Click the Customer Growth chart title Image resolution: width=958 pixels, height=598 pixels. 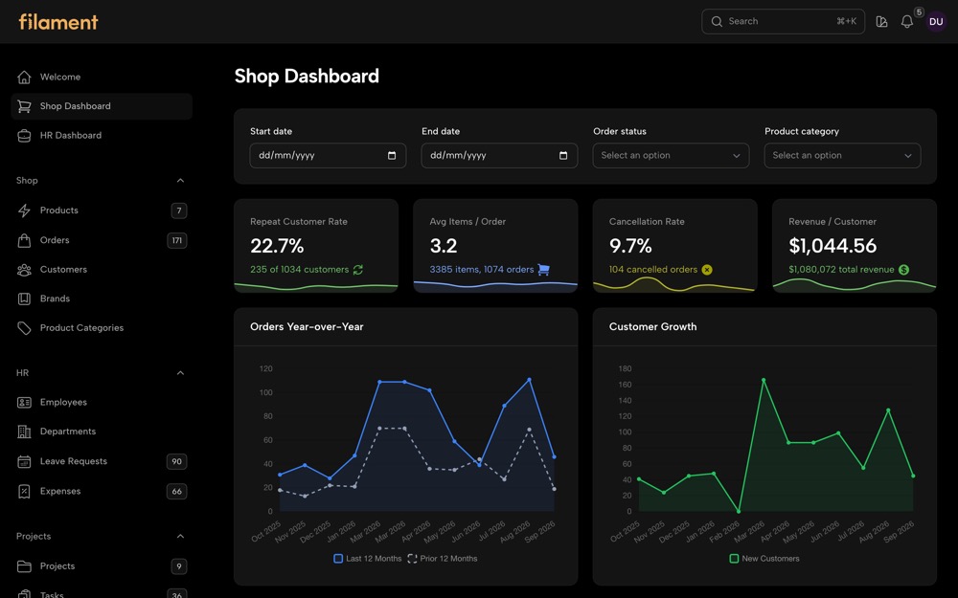point(652,327)
